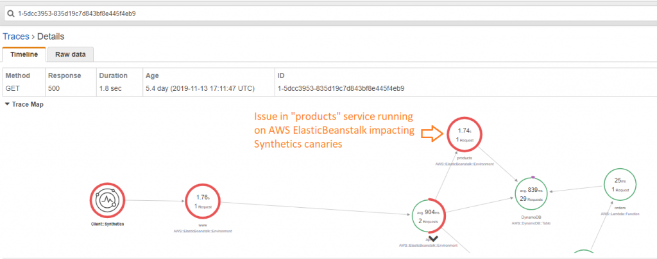Select the DynamoDB table node
This screenshot has height=259, width=657.
[536, 195]
